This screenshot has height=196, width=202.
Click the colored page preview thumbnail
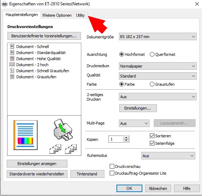(26, 135)
